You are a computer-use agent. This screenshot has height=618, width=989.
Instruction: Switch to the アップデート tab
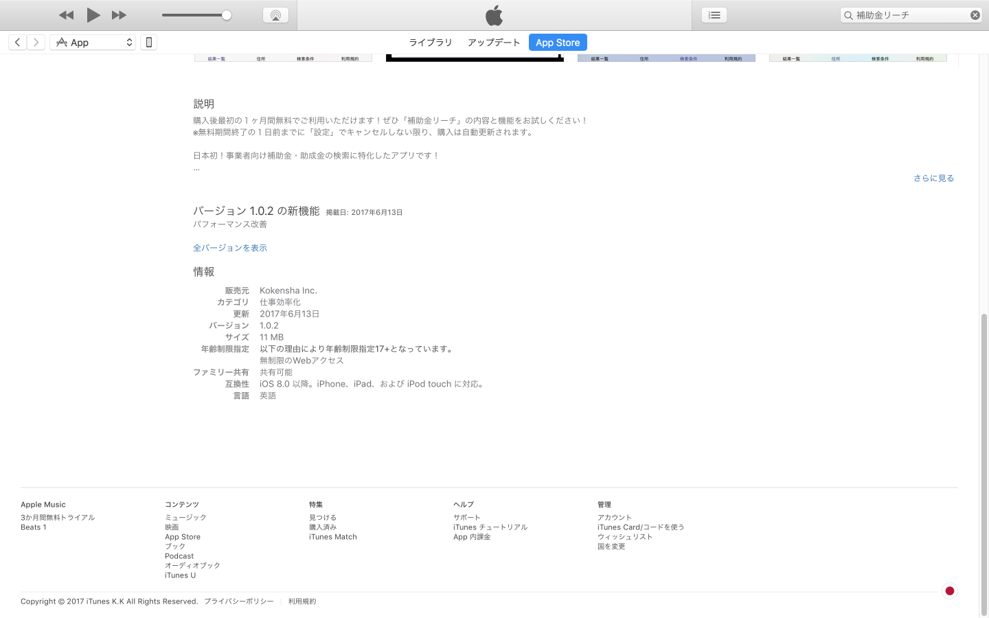pos(494,43)
